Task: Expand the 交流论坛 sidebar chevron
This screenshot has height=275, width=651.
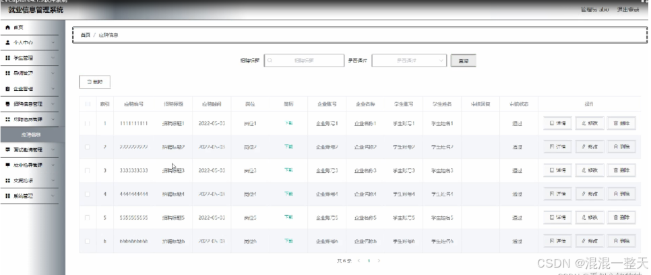Action: tap(53, 181)
